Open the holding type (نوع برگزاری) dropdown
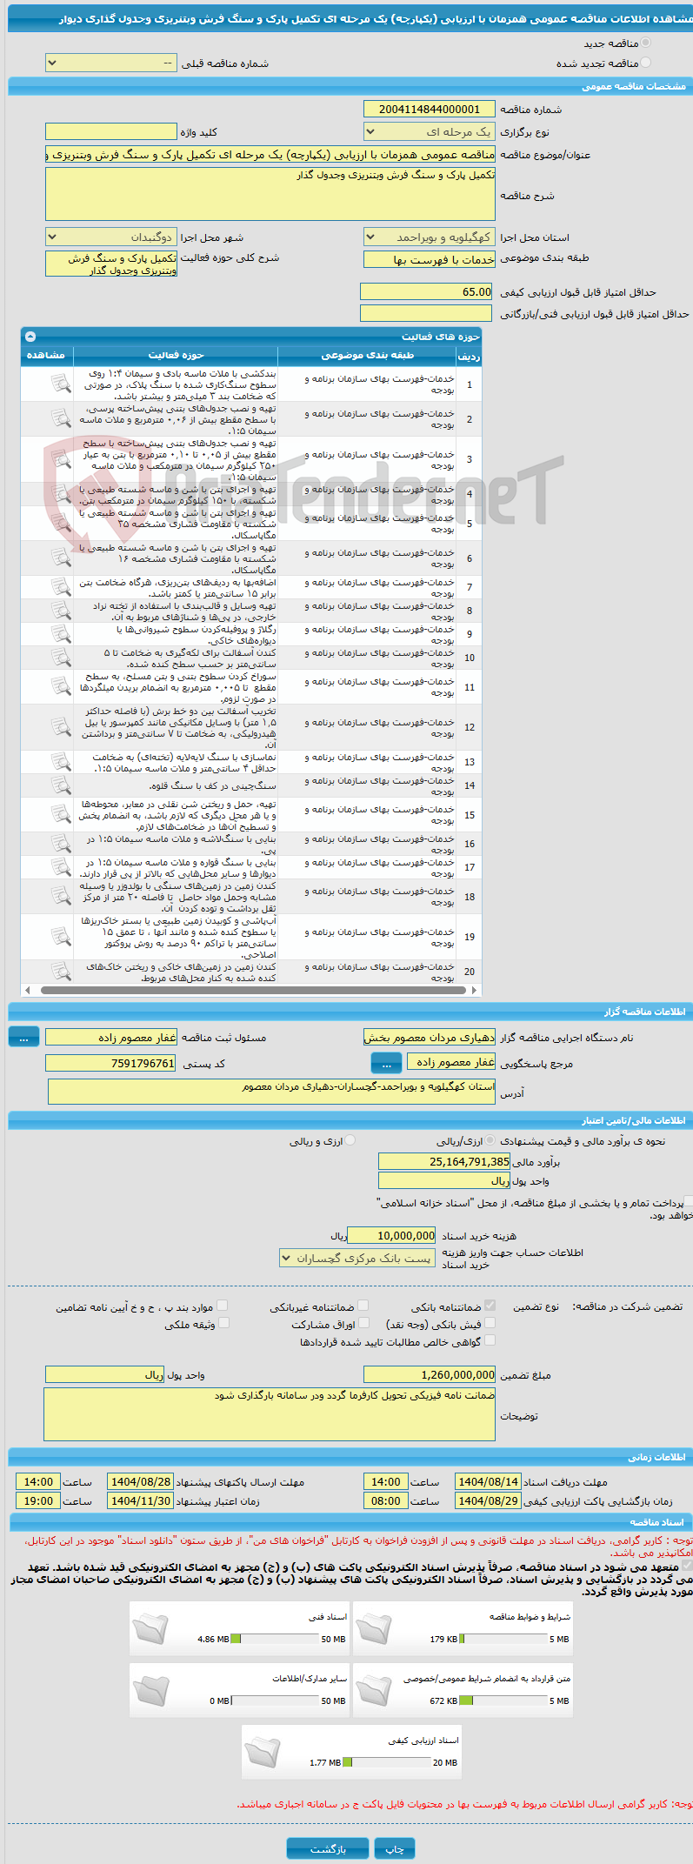This screenshot has width=693, height=1864. click(x=429, y=131)
